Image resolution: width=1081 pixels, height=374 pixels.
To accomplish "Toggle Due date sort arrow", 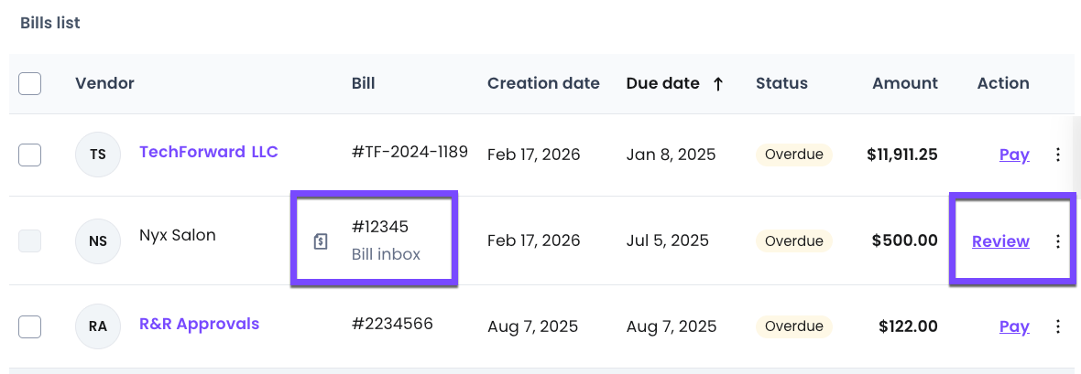I will 718,83.
